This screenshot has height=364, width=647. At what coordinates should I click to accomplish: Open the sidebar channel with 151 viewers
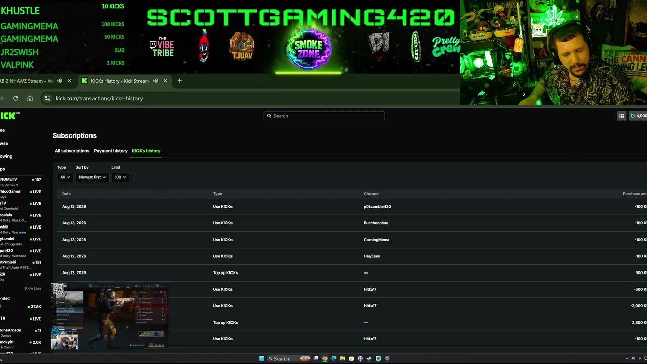coord(21,265)
